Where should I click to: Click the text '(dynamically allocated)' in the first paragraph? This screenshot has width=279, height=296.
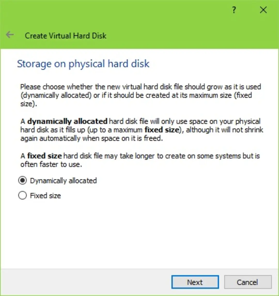pyautogui.click(x=56, y=95)
